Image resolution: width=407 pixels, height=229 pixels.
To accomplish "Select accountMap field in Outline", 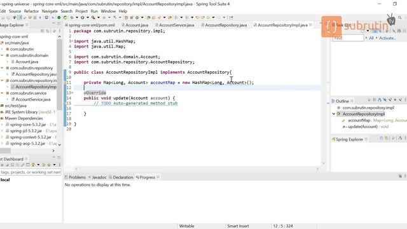I will [359, 120].
